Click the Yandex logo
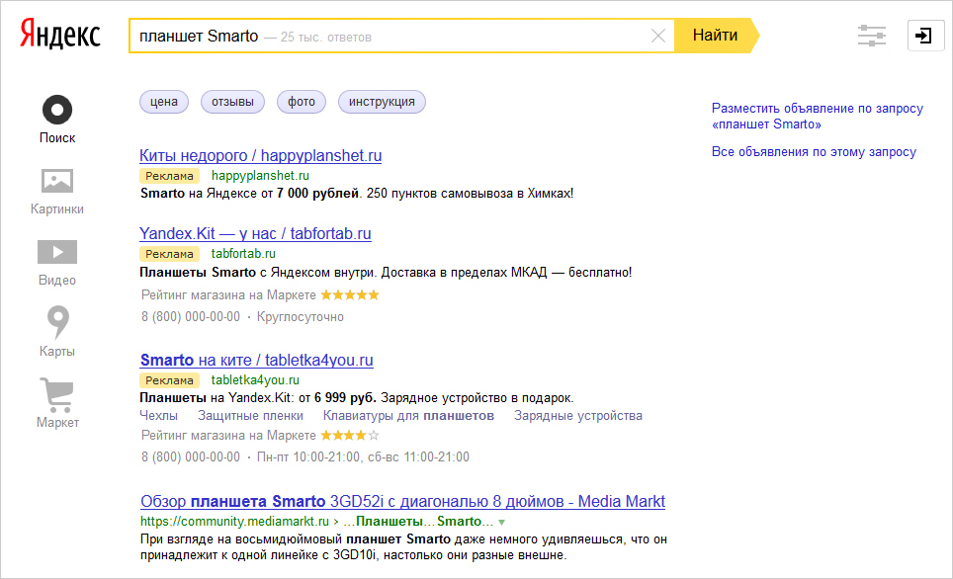 (59, 36)
